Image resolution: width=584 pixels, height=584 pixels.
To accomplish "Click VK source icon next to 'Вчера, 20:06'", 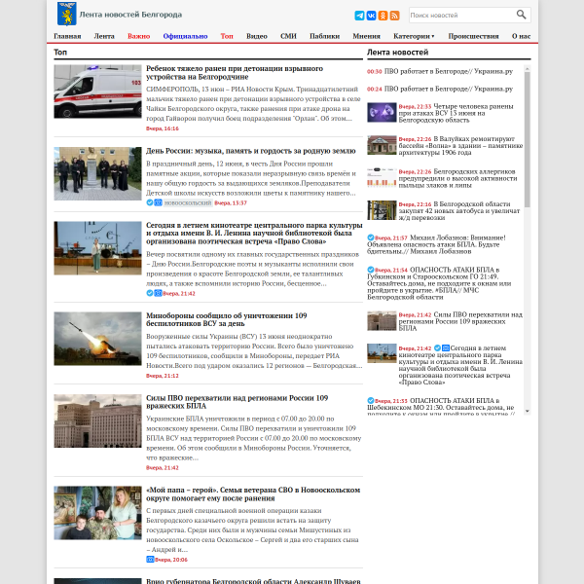I will (x=150, y=559).
